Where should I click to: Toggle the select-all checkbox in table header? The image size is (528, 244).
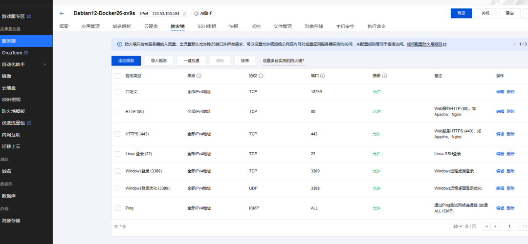[117, 76]
